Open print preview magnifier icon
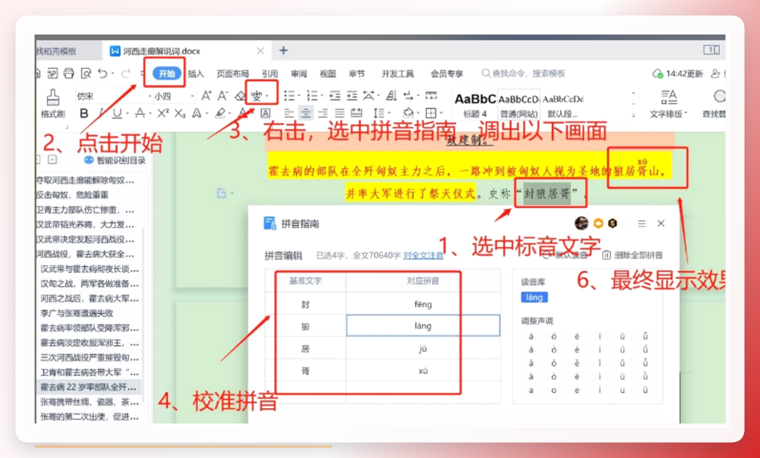The height and width of the screenshot is (458, 760). (86, 74)
